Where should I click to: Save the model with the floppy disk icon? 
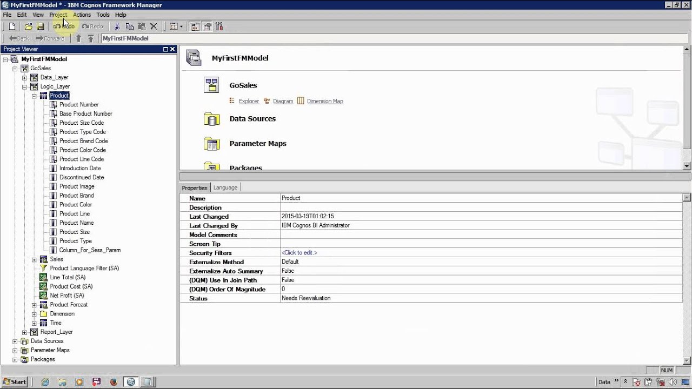(40, 26)
